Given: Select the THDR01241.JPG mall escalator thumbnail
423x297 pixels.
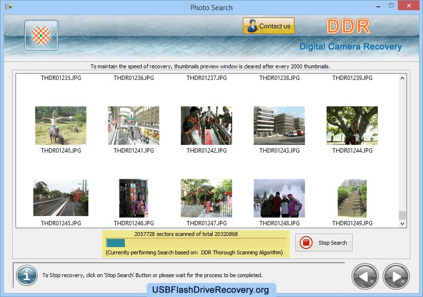Looking at the screenshot, I should coord(134,125).
